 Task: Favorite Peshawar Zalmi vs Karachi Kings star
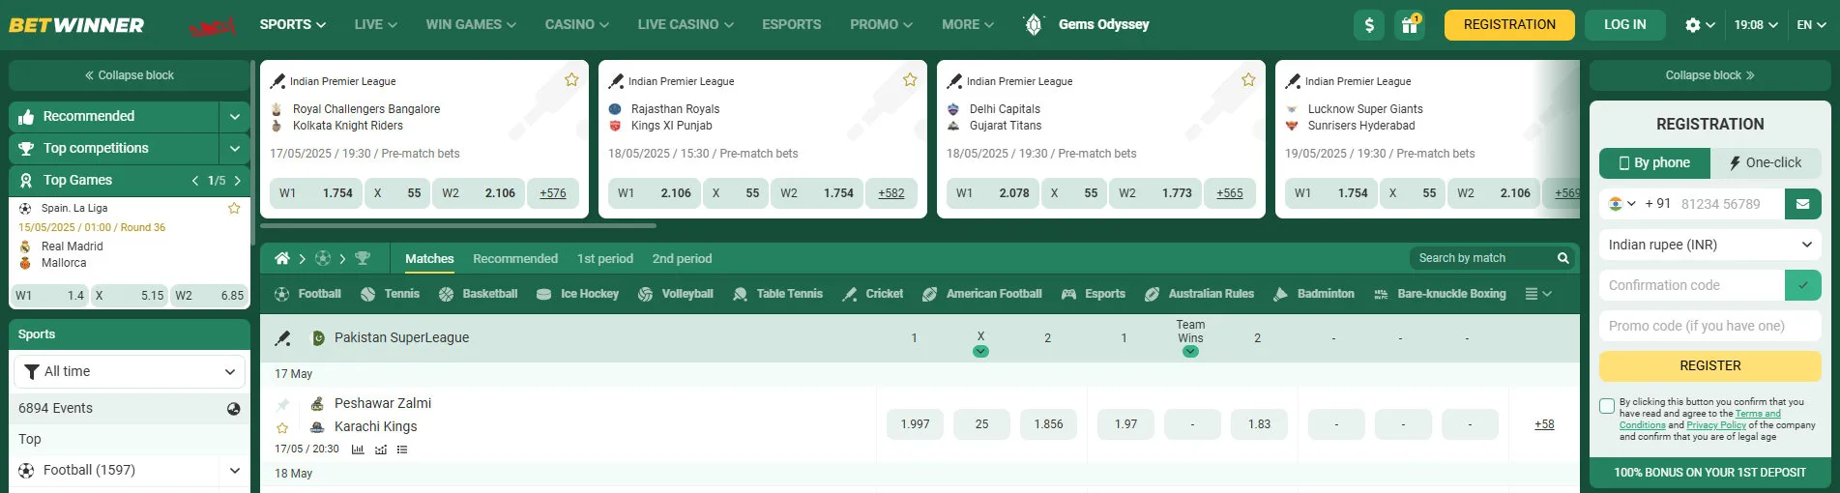pyautogui.click(x=282, y=427)
